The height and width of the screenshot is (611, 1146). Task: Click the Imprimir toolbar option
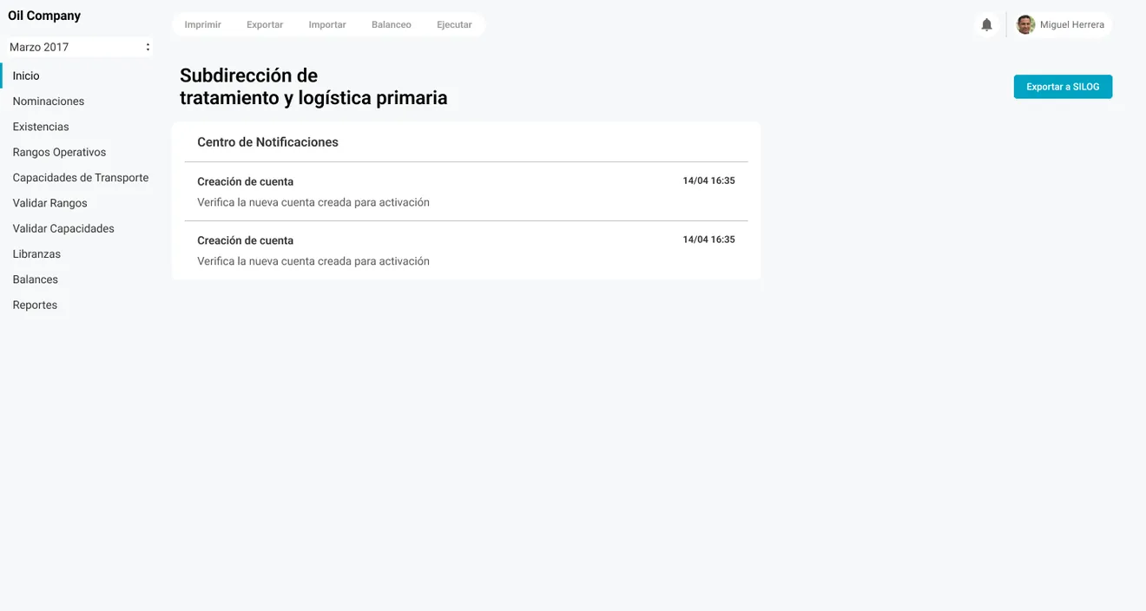pos(203,25)
